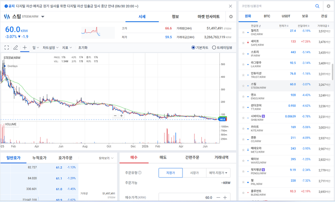Switch to 누적호가 tab
335x202 pixels.
coord(39,158)
